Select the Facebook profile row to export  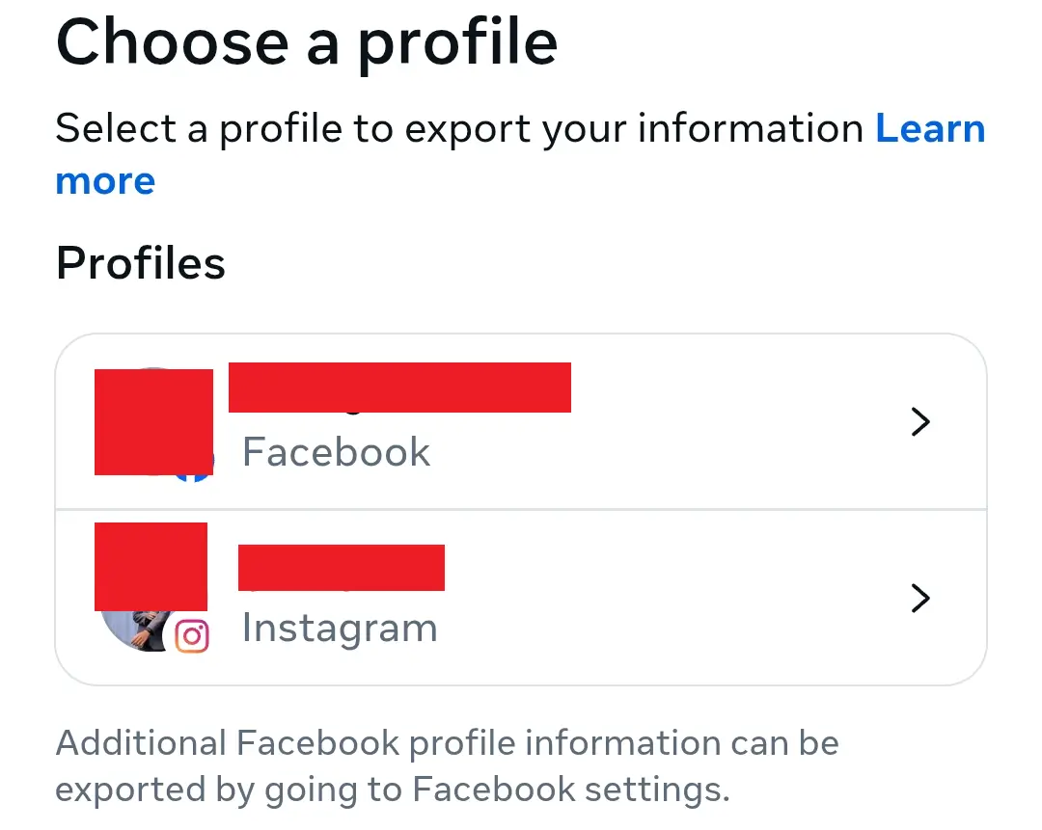click(x=521, y=422)
